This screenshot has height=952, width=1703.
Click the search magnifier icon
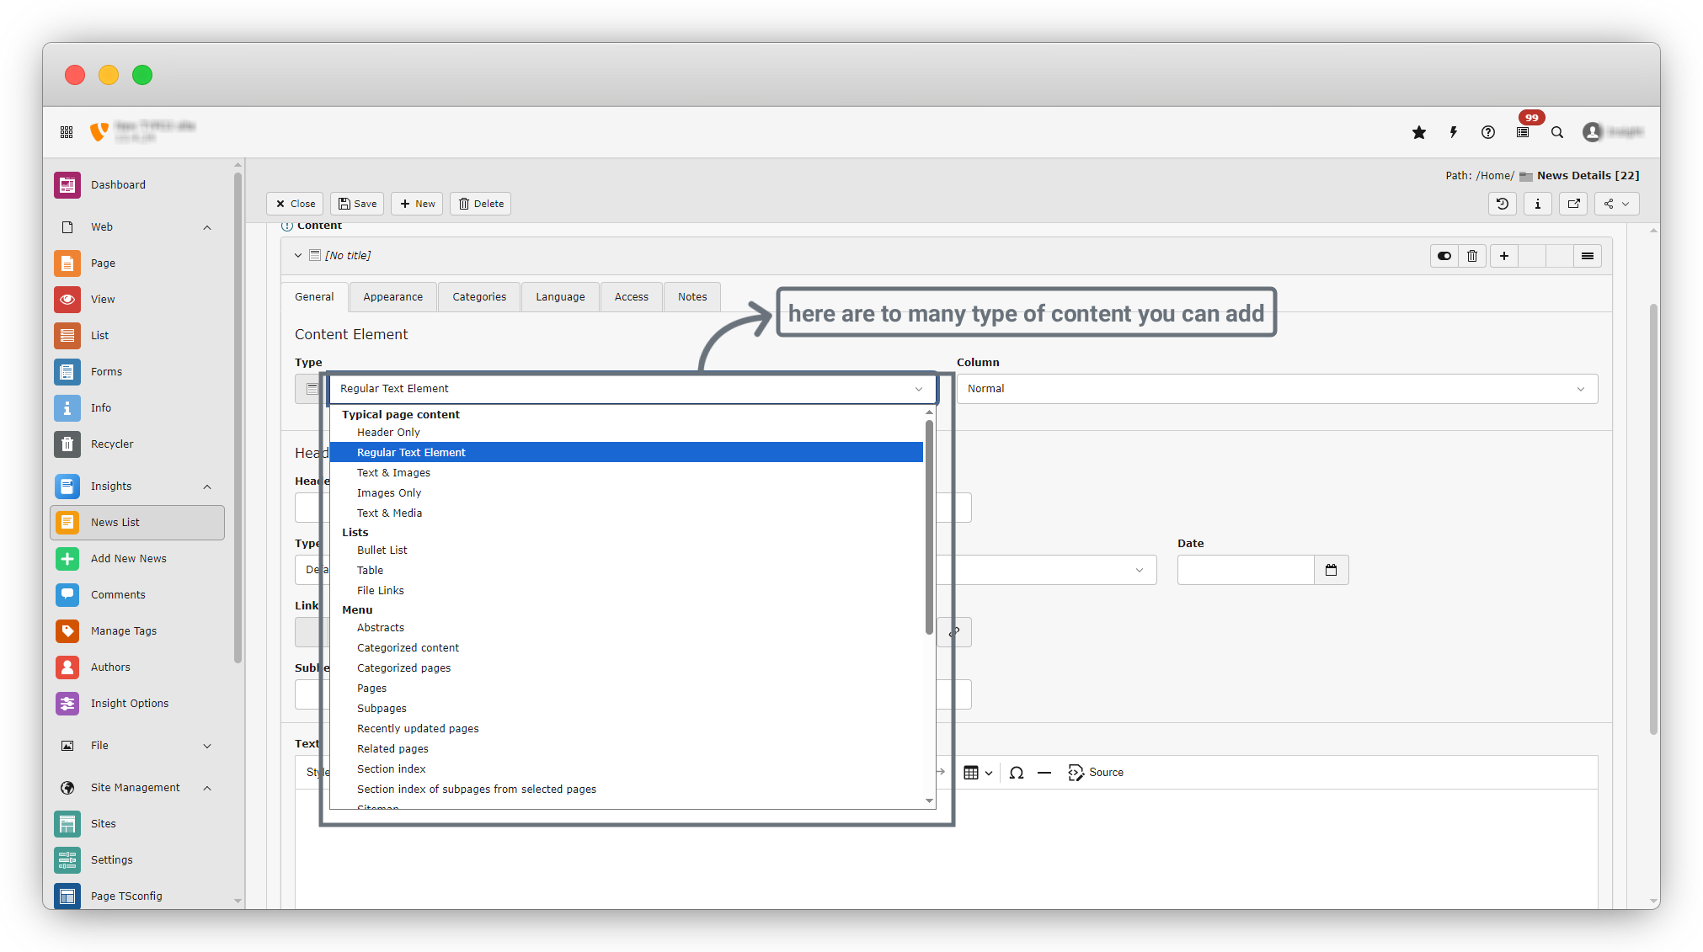pos(1557,132)
